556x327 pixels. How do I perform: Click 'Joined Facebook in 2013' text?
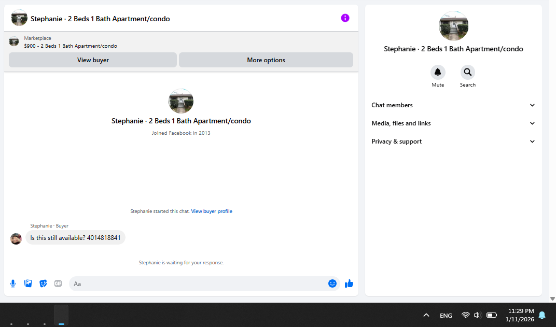(181, 133)
